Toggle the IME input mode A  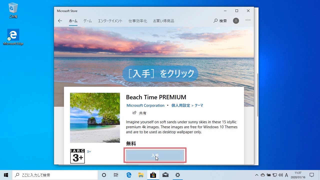coord(286,175)
